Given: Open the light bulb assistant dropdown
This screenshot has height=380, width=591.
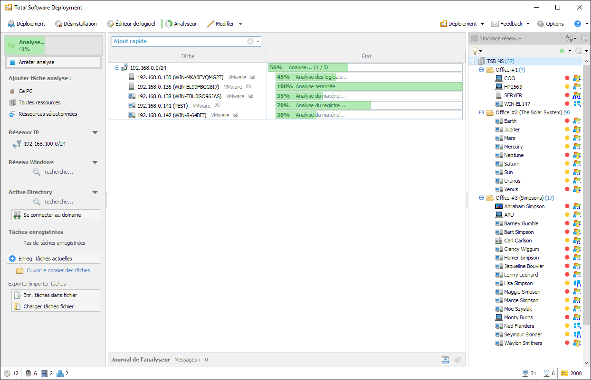Looking at the screenshot, I should [477, 51].
